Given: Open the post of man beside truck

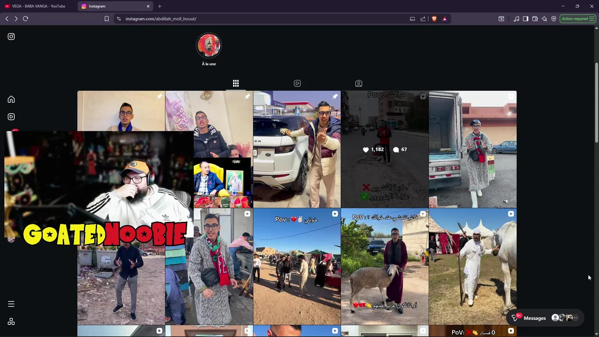Looking at the screenshot, I should (473, 149).
